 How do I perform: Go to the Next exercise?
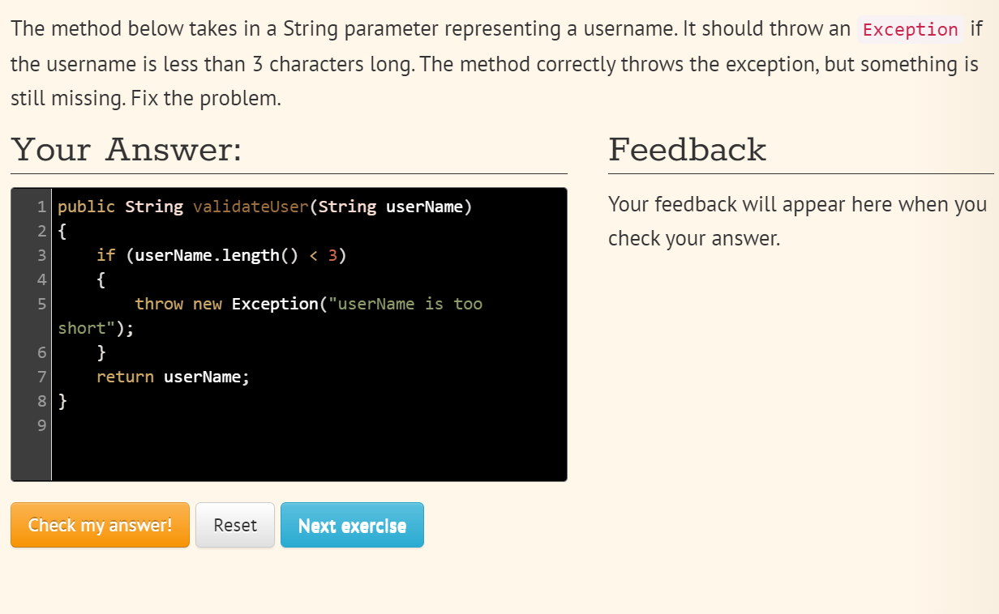point(352,525)
